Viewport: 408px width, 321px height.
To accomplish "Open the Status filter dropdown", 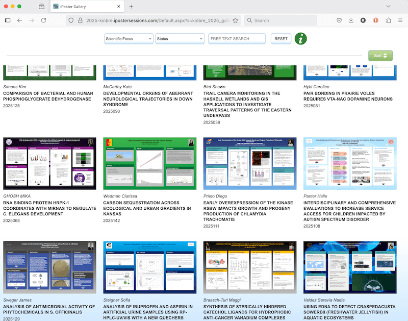I will [x=180, y=39].
